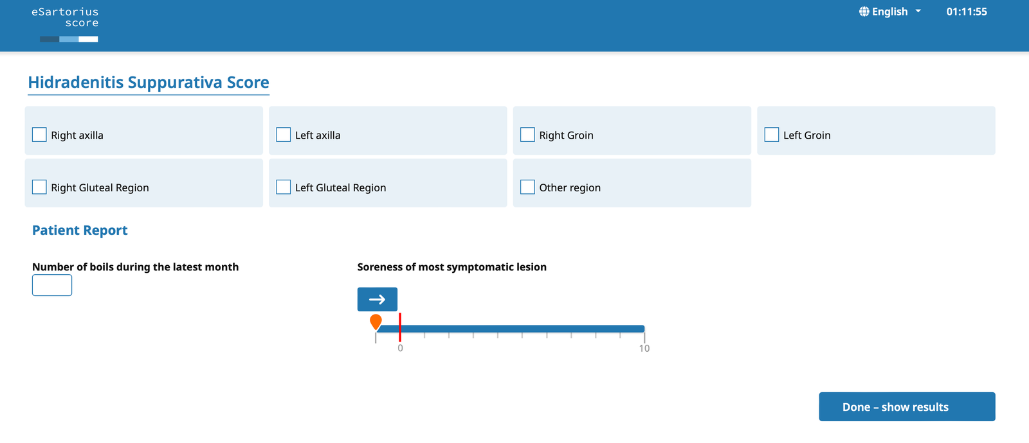The image size is (1029, 443).
Task: Check the Right axilla checkbox
Action: [39, 135]
